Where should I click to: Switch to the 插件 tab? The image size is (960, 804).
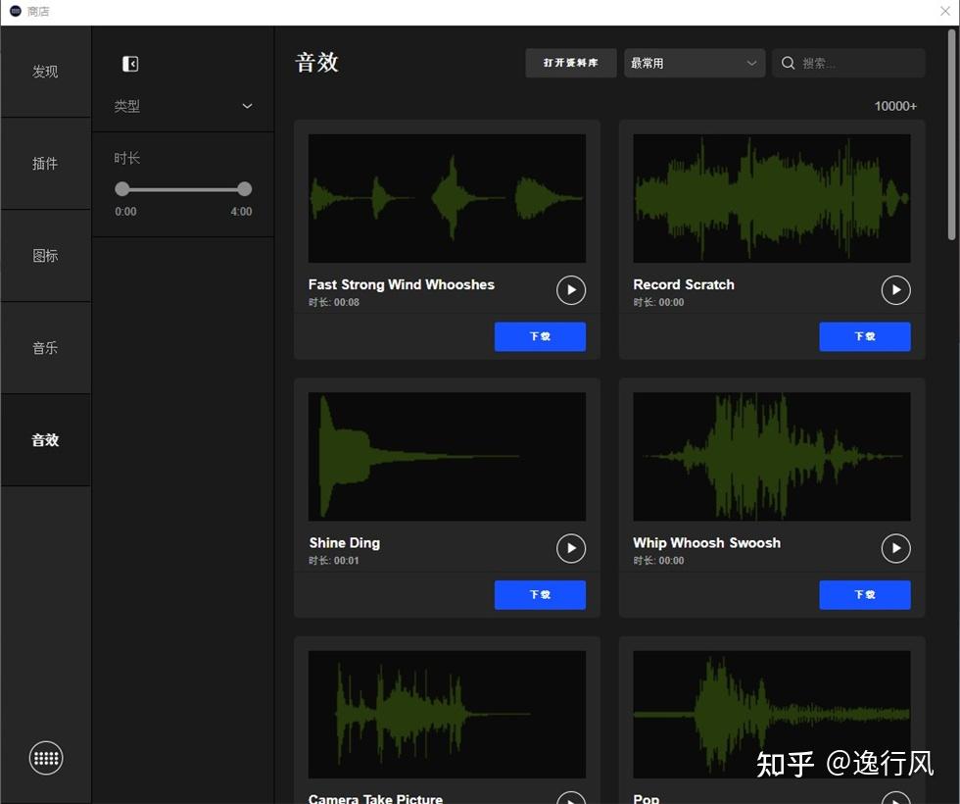46,164
